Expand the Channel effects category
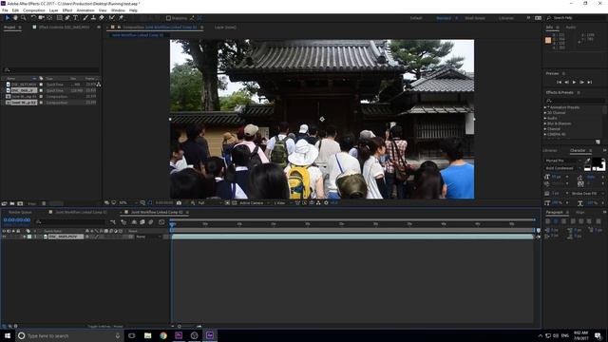Screen dimensions: 608x342 pos(545,129)
